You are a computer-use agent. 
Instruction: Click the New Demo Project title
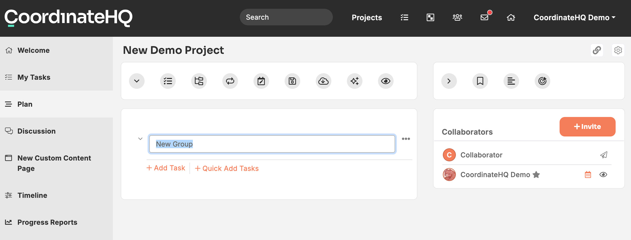(x=173, y=50)
